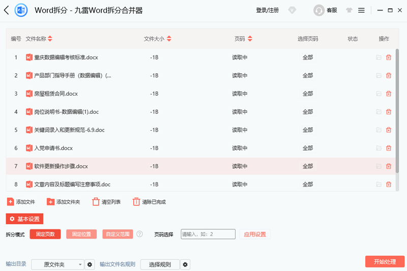Screen dimensions: 407x271
Task: Delete row 3 房屋租赁合同.docx
Action: (x=389, y=94)
